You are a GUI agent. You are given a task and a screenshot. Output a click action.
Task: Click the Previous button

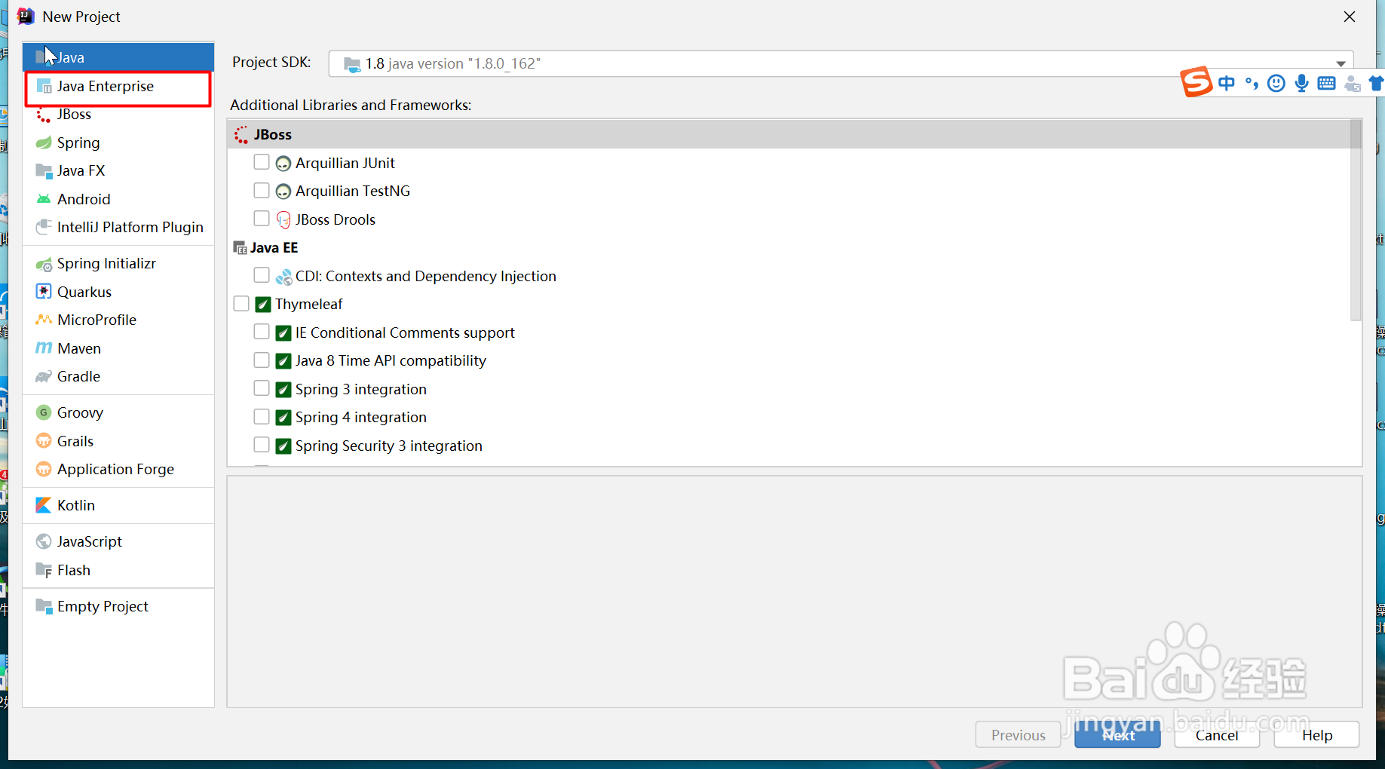click(x=1018, y=735)
